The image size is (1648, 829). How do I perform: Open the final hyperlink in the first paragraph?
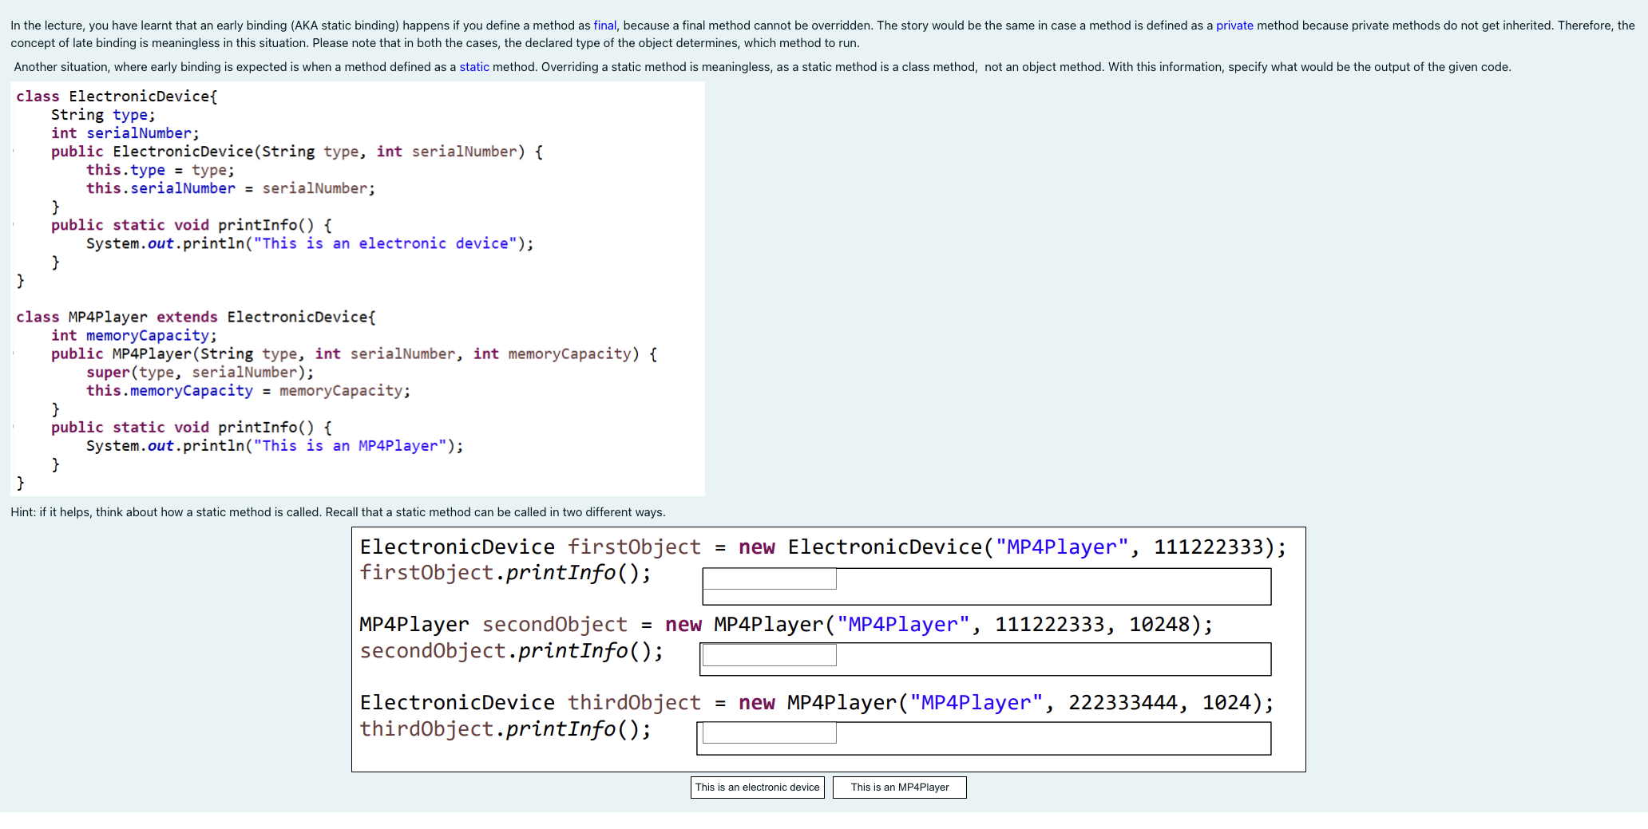click(603, 25)
